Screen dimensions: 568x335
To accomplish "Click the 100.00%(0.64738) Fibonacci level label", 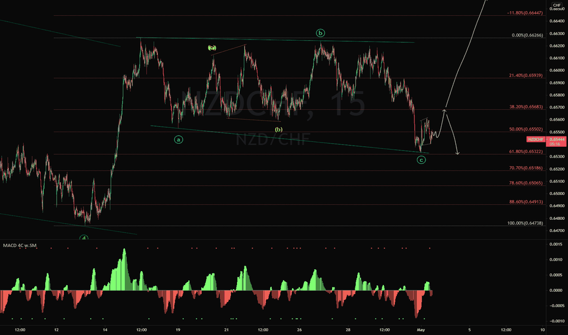I will coord(525,224).
